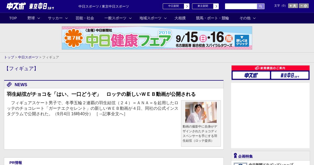The image size is (314, 165).
Task: Expand chevron beside 一般スポーツ
Action: (x=130, y=18)
